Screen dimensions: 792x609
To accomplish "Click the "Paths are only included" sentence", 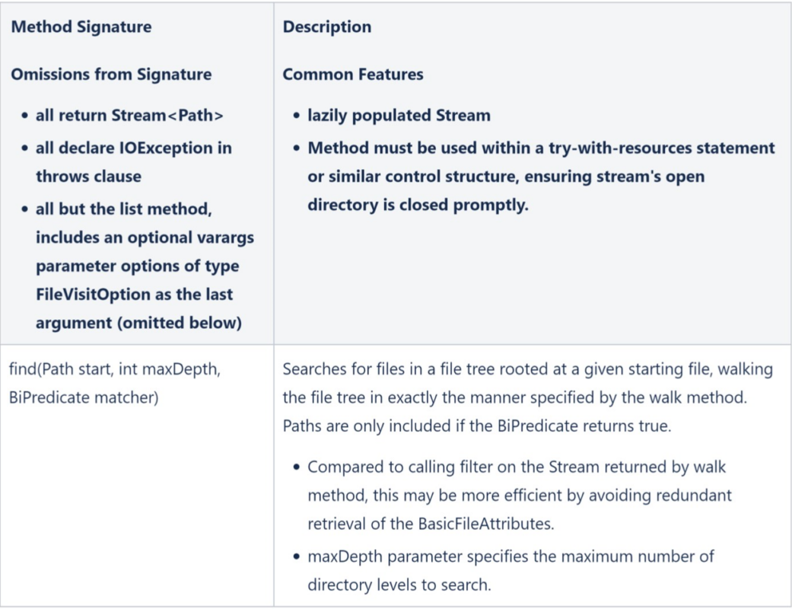I will pos(477,426).
